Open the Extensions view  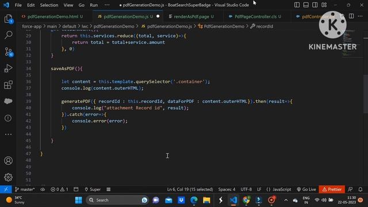(x=8, y=85)
